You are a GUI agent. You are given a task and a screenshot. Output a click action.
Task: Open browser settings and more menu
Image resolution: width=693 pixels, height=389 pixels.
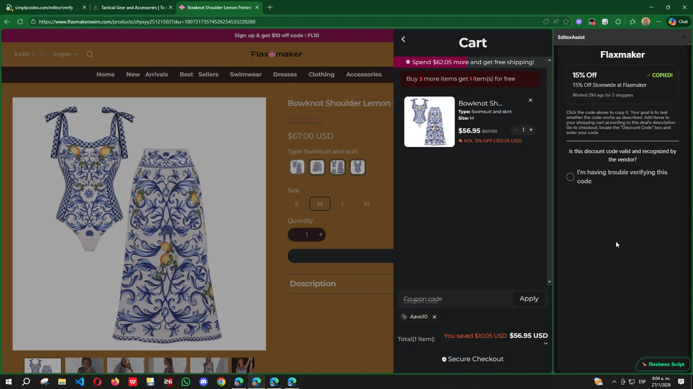click(659, 22)
